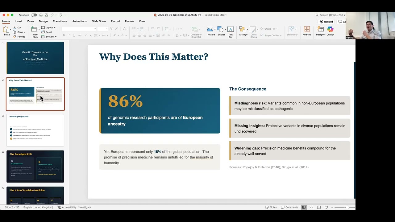Switch to the Insert tab
The width and height of the screenshot is (395, 222).
point(18,21)
